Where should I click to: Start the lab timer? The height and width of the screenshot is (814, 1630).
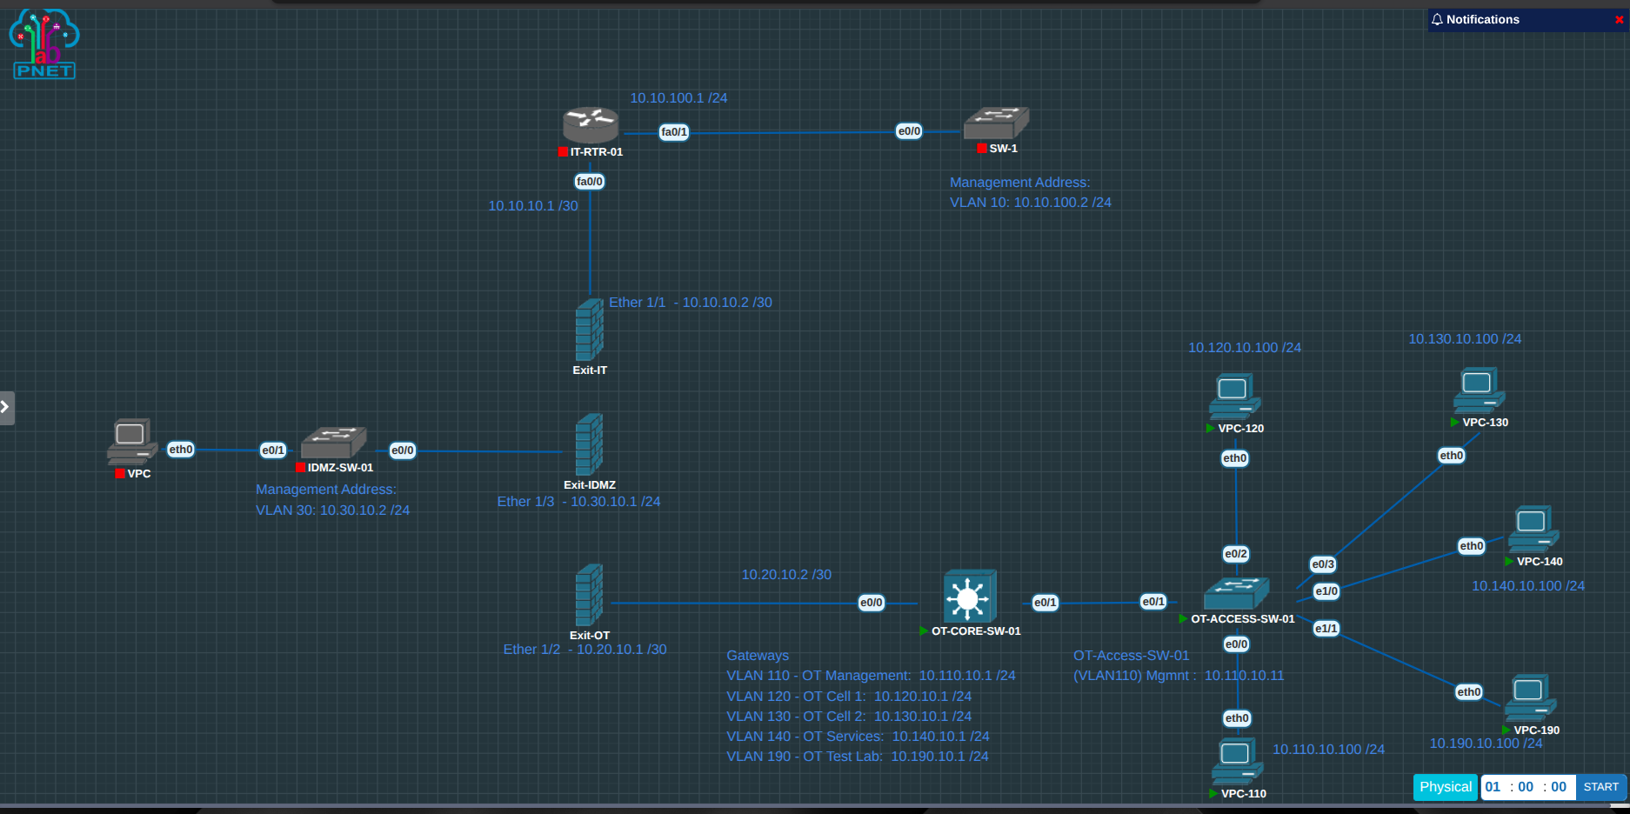click(1600, 787)
